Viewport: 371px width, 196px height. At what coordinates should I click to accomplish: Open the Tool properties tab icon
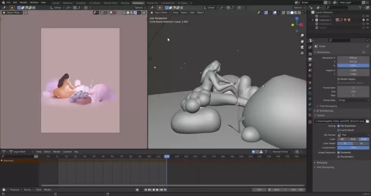[x=310, y=46]
